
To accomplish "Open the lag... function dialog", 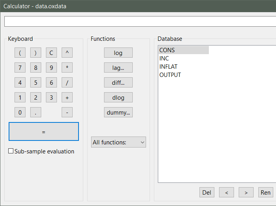I will pos(118,68).
